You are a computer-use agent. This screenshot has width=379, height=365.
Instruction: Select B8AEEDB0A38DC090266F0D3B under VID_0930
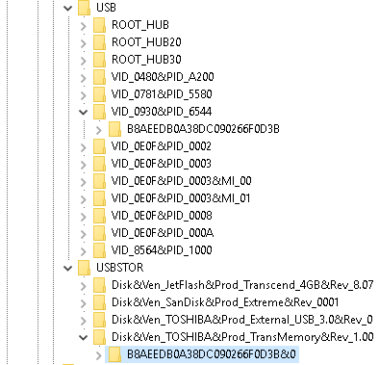point(203,129)
